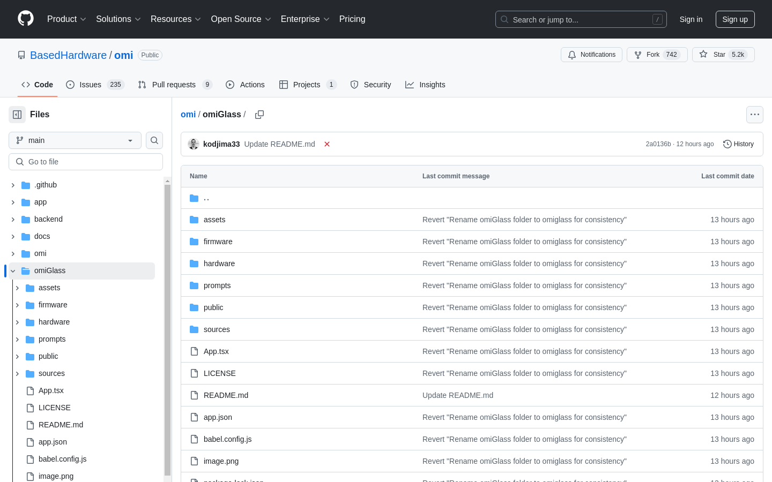Open the Issues tab
This screenshot has width=772, height=482.
click(95, 85)
